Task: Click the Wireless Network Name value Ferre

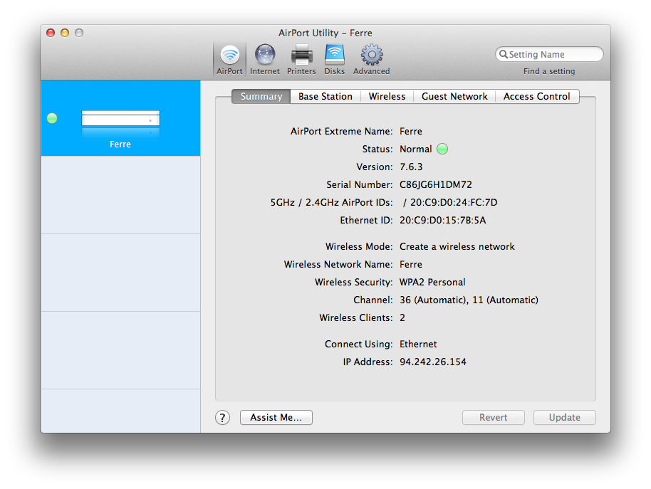Action: click(411, 265)
